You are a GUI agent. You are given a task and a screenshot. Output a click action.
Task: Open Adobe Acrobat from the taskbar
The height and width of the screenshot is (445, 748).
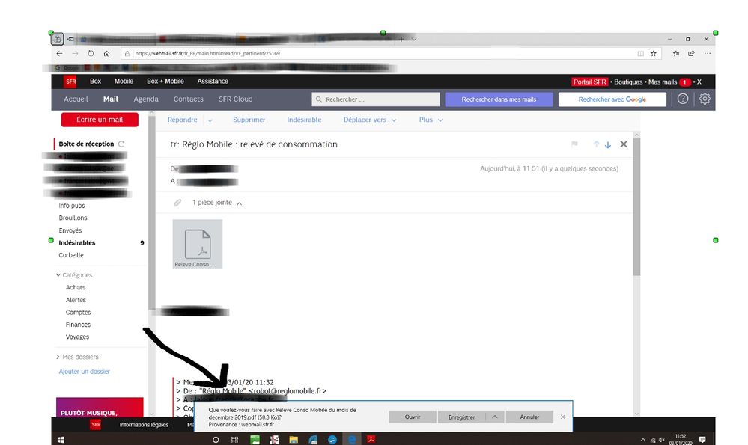pyautogui.click(x=371, y=439)
